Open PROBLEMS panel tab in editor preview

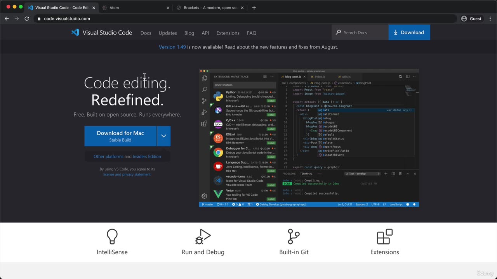pos(289,174)
